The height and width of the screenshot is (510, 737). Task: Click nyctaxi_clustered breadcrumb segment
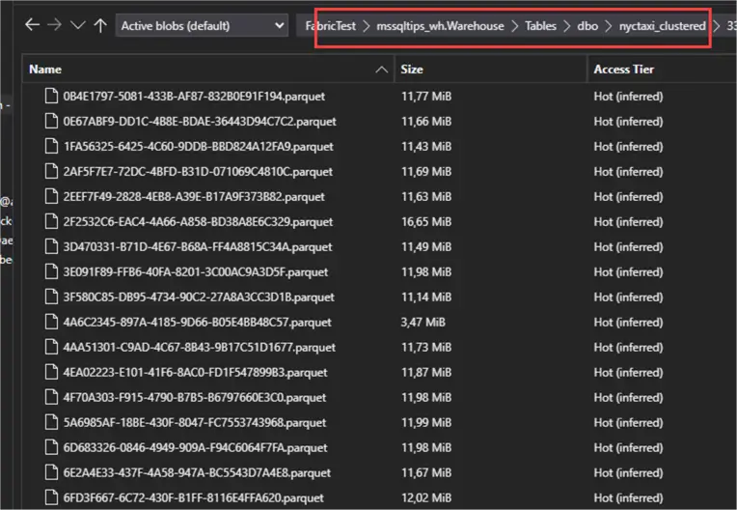(x=663, y=26)
